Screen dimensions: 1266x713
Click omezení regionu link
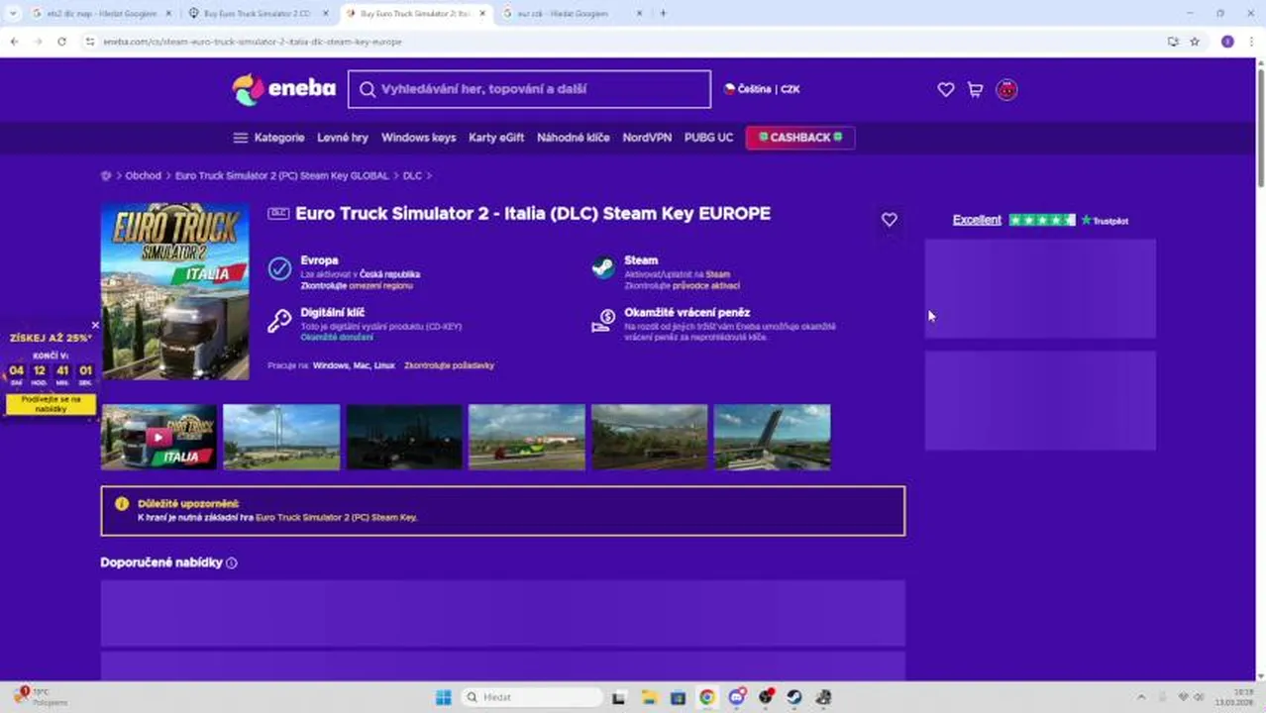(x=380, y=285)
